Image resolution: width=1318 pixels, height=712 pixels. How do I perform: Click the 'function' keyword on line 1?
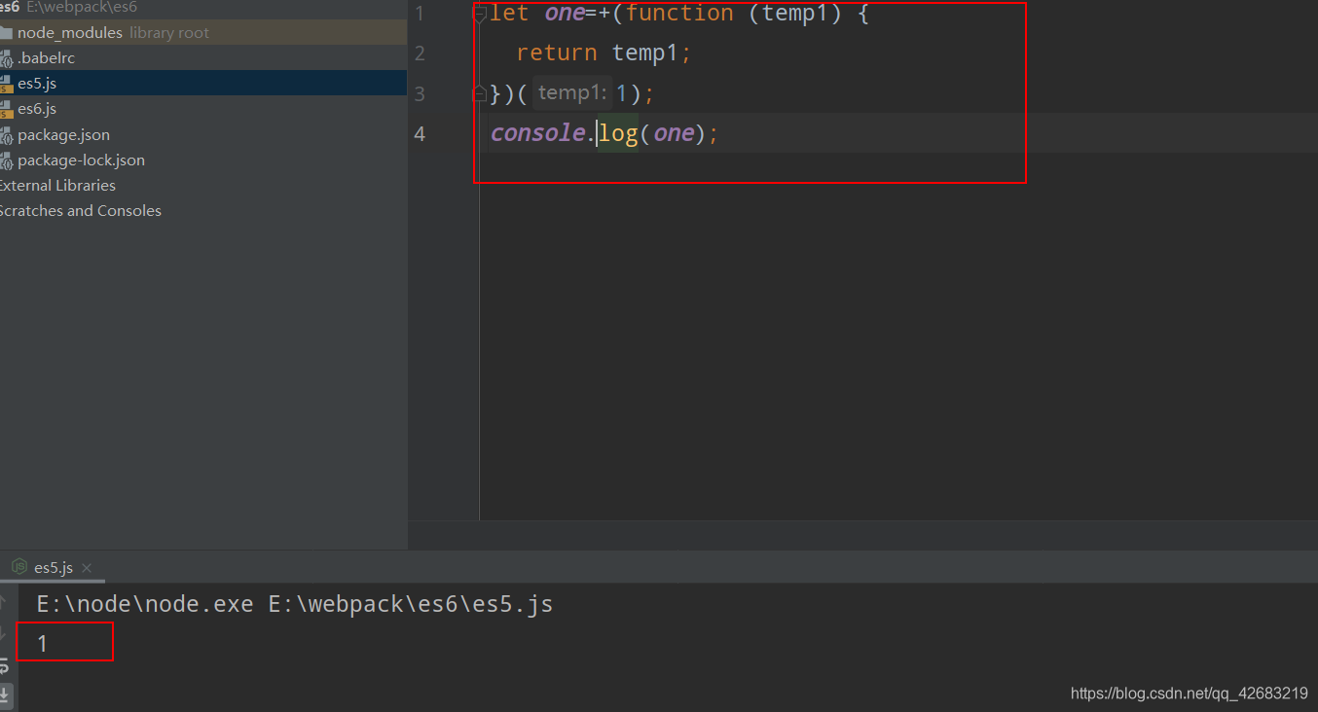pos(679,14)
